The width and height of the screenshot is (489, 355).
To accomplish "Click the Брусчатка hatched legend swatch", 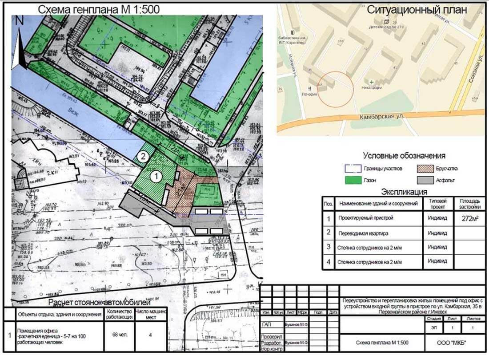I will [x=426, y=169].
